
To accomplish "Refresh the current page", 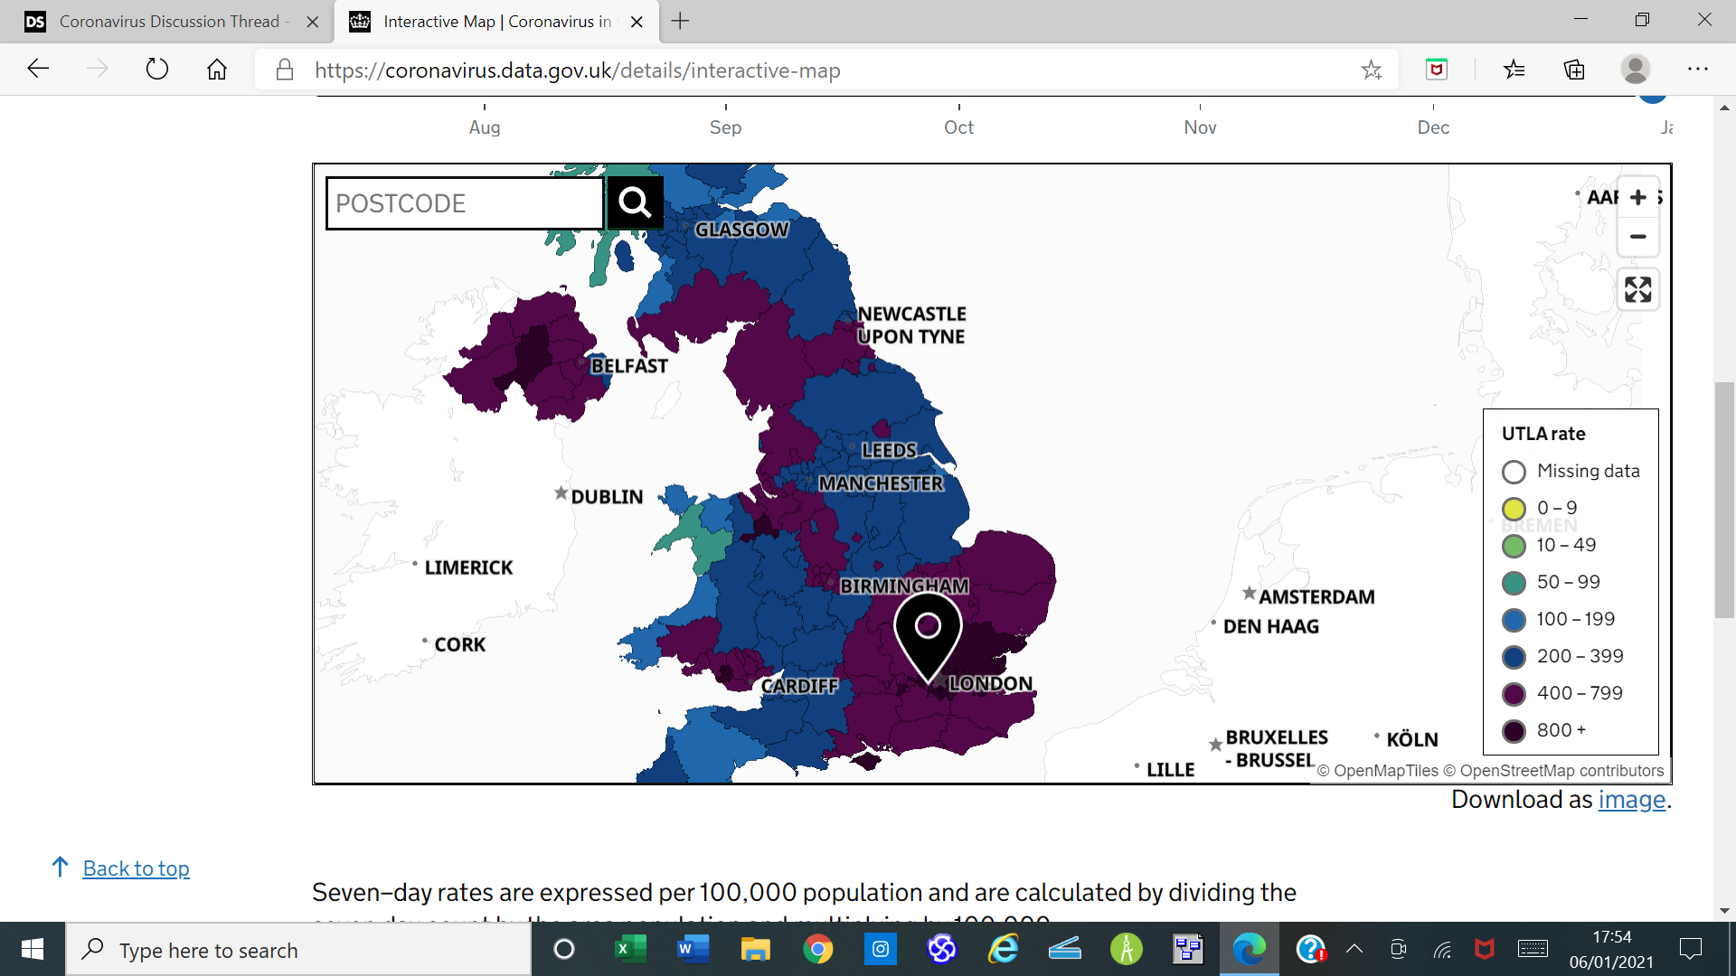I will [x=157, y=70].
